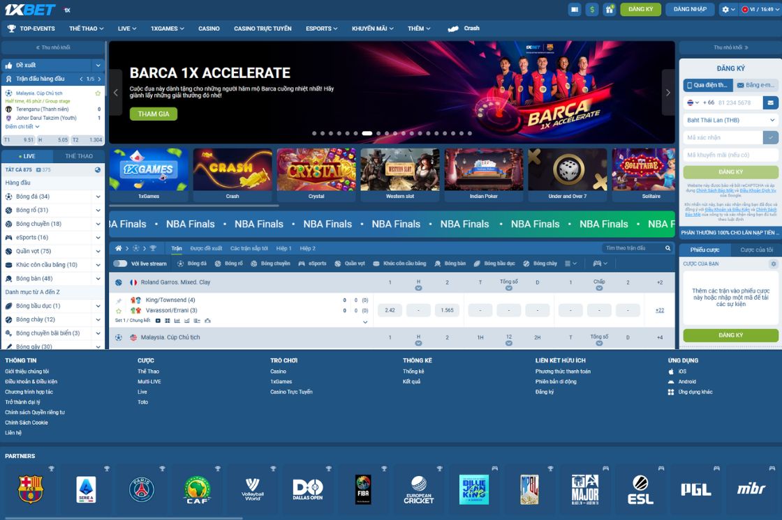The height and width of the screenshot is (520, 782).
Task: Click ĐĂNG NHẬP button
Action: (690, 10)
